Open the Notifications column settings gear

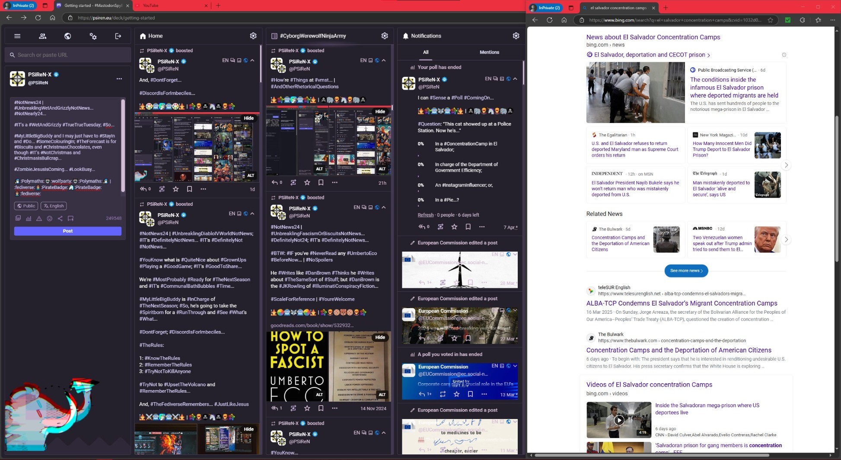516,36
